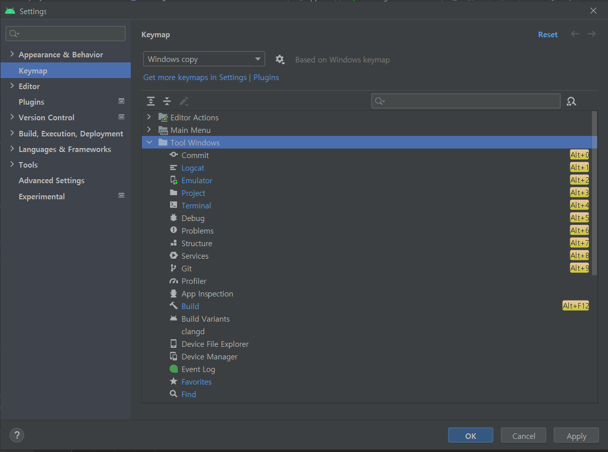Click the Terminal row icon
This screenshot has height=452, width=608.
point(173,205)
